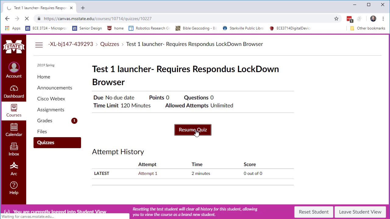This screenshot has width=390, height=219.
Task: Open Announcements in course menu
Action: point(55,88)
